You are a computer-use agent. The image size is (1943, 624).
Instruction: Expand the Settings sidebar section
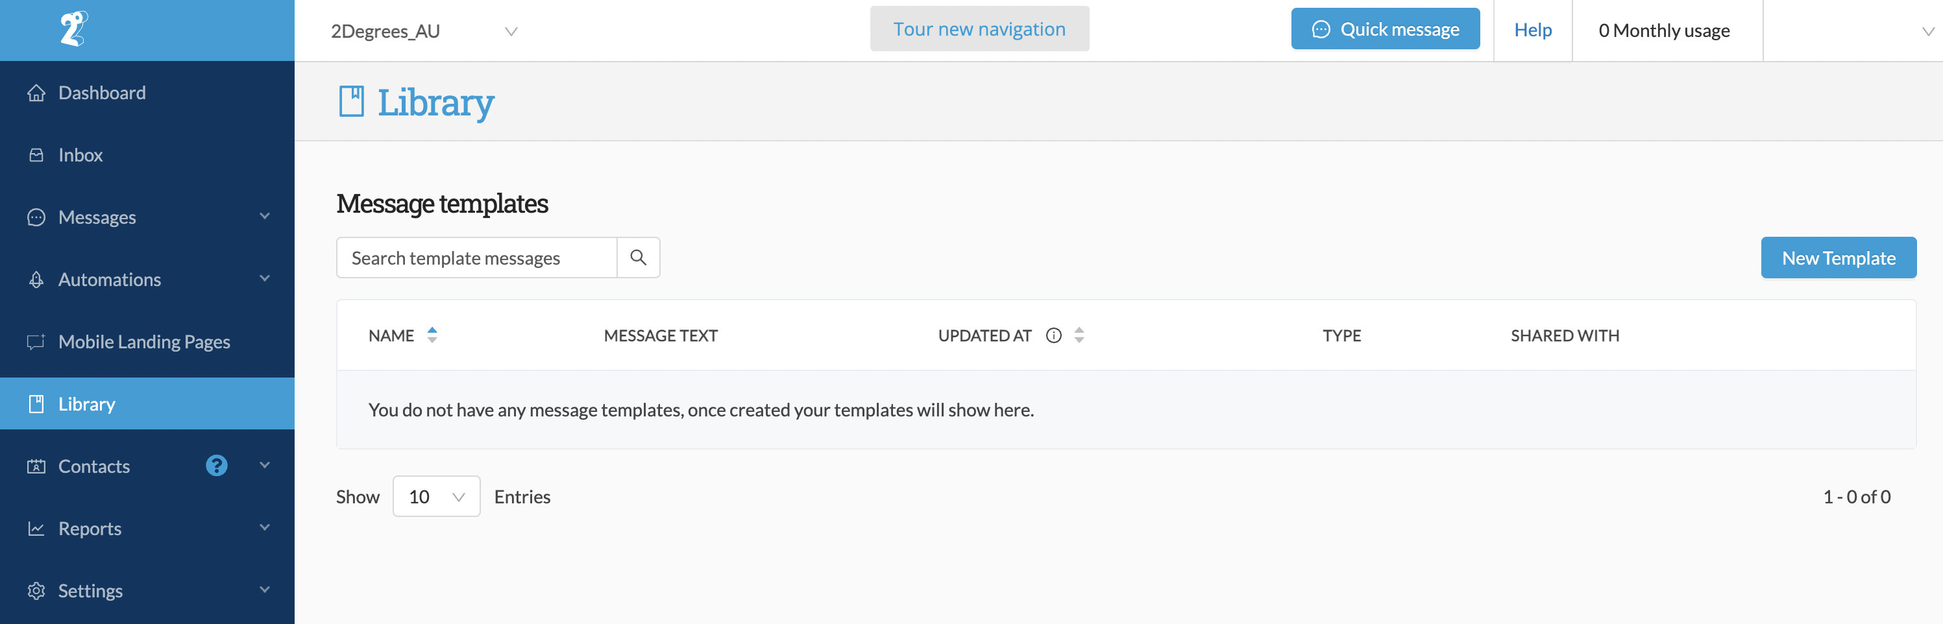[x=90, y=590]
